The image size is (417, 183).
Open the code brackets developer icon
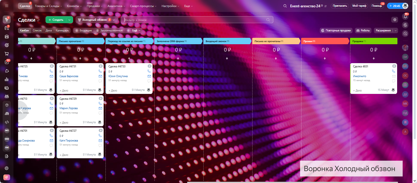(x=7, y=122)
